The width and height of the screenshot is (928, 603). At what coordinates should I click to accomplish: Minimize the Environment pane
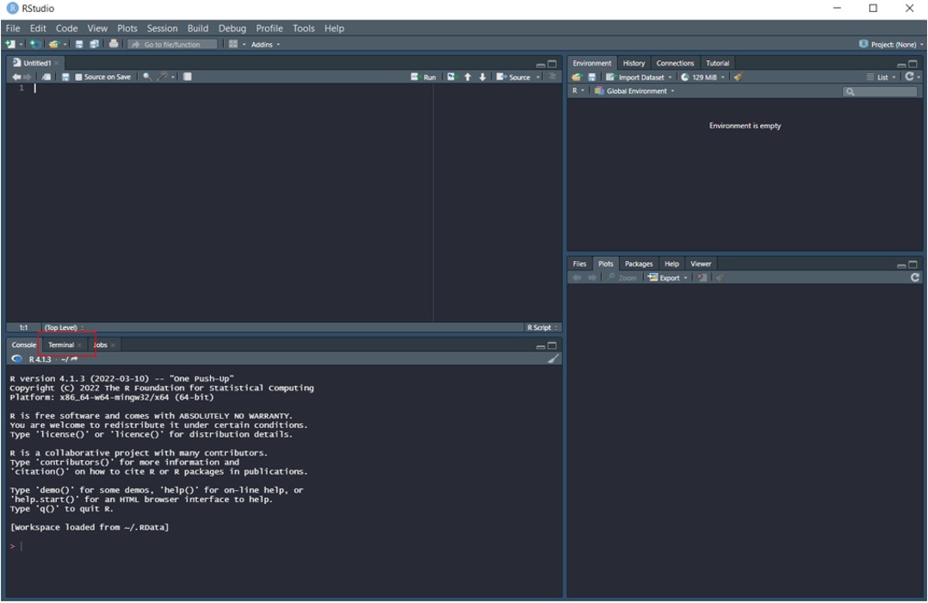coord(901,64)
